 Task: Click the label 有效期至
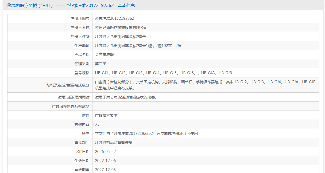point(82,170)
